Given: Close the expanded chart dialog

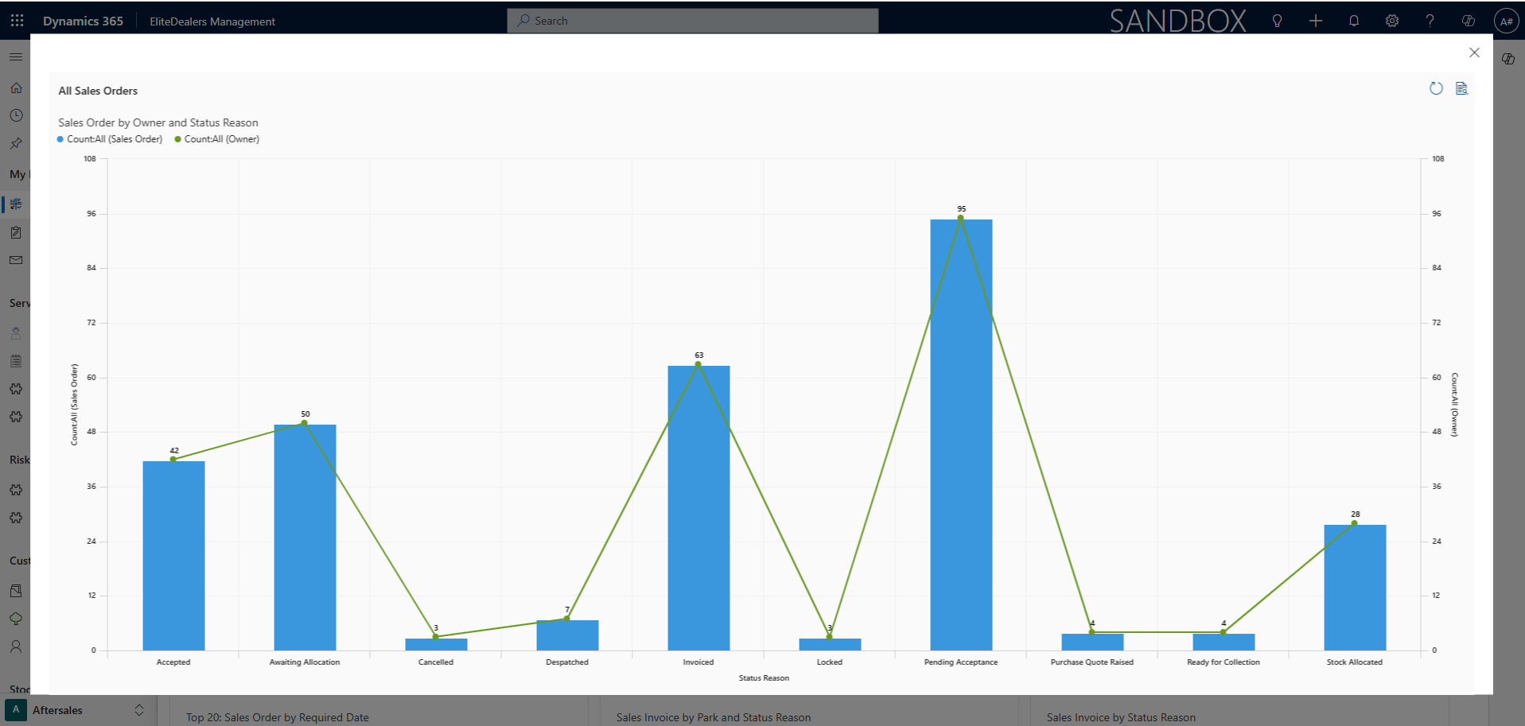Looking at the screenshot, I should pyautogui.click(x=1474, y=52).
